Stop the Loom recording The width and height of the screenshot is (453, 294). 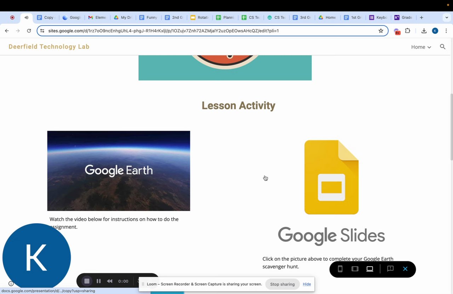tap(87, 281)
